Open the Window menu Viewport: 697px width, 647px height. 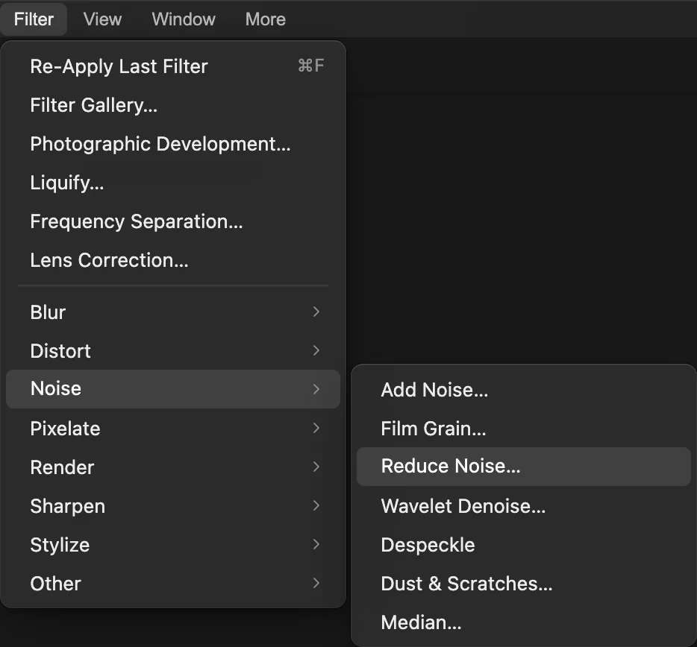tap(184, 19)
